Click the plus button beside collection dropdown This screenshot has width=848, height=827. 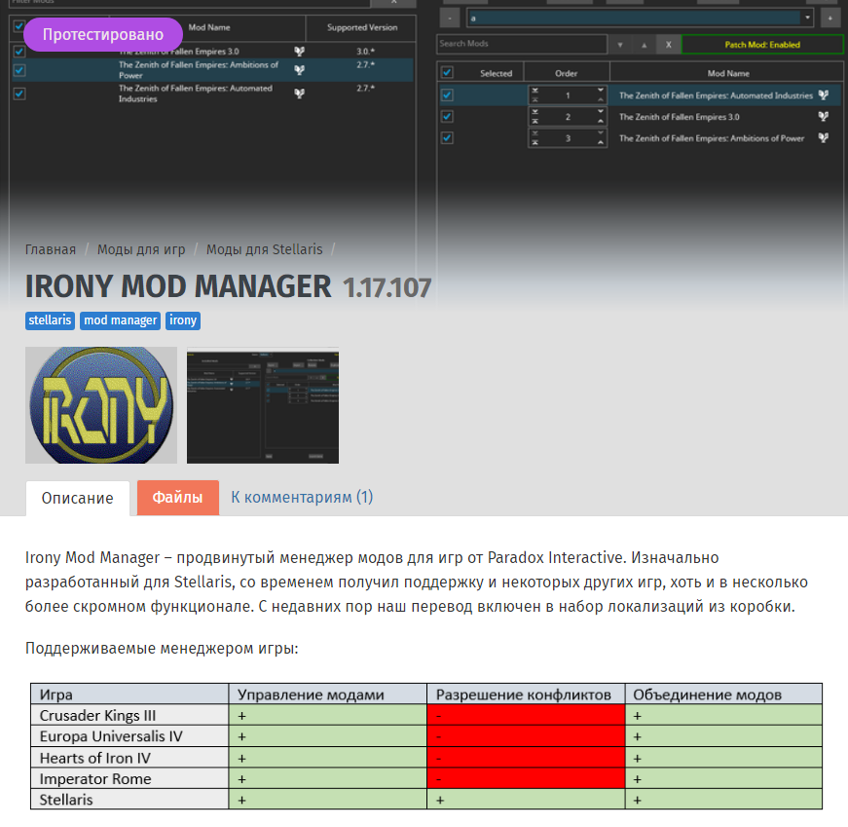[830, 18]
